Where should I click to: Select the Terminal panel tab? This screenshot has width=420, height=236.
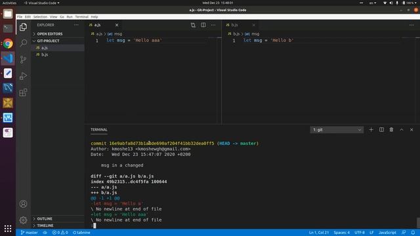(x=99, y=130)
